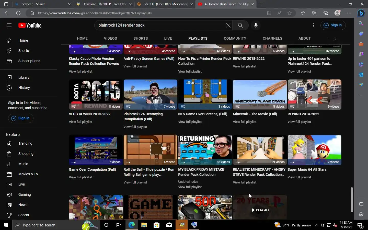Image resolution: width=368 pixels, height=230 pixels.
Task: Switch to the COMMUNITY channel tab
Action: click(235, 38)
